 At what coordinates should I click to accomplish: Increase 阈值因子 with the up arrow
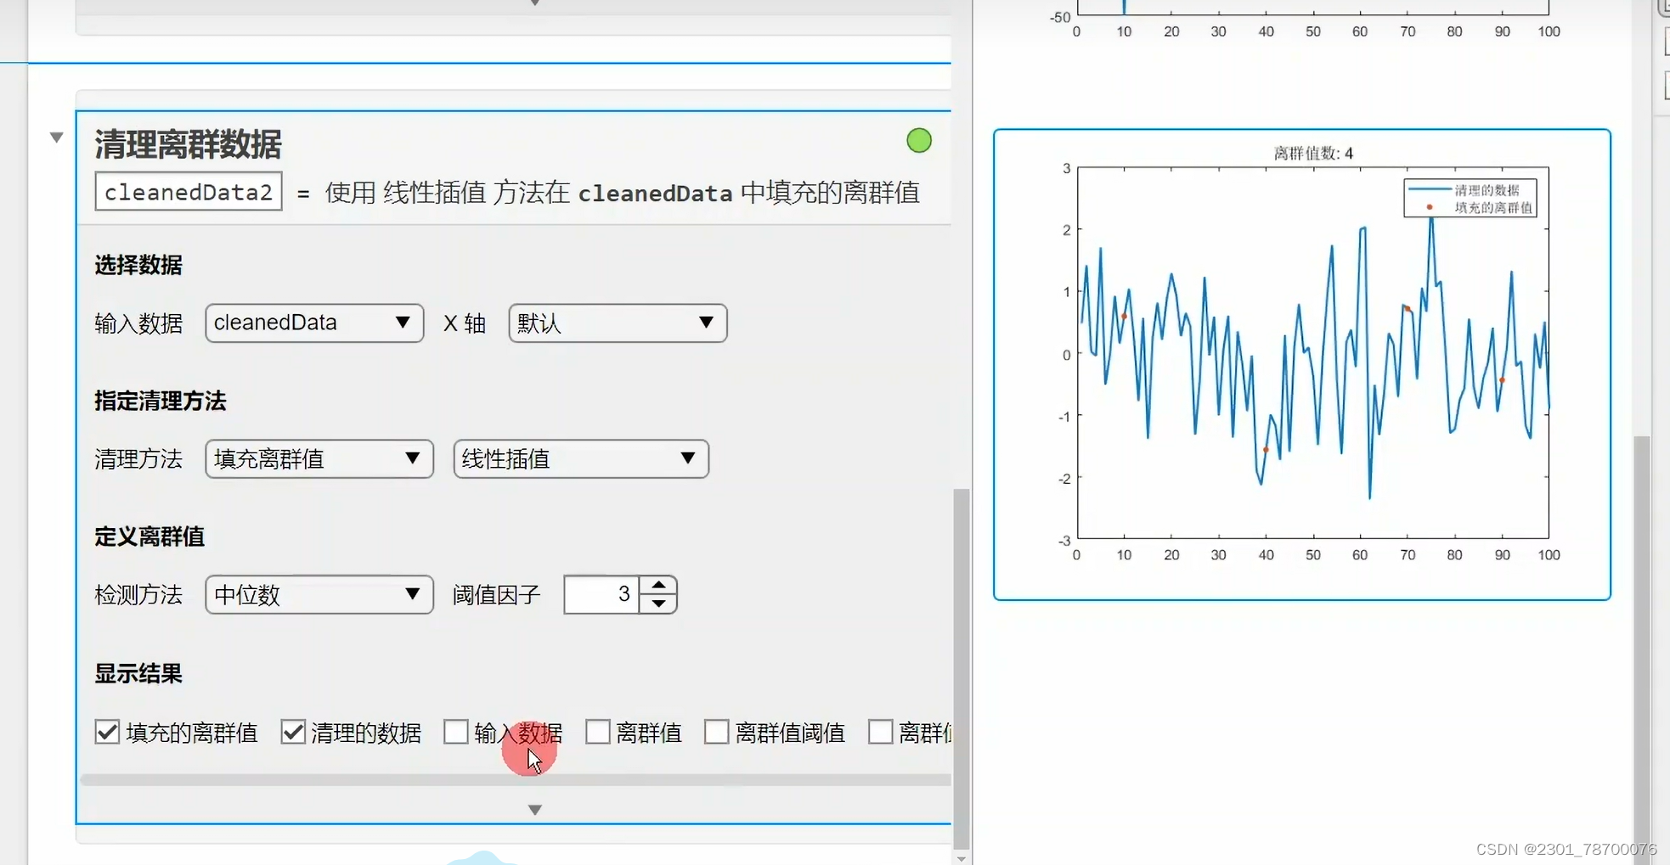click(658, 586)
